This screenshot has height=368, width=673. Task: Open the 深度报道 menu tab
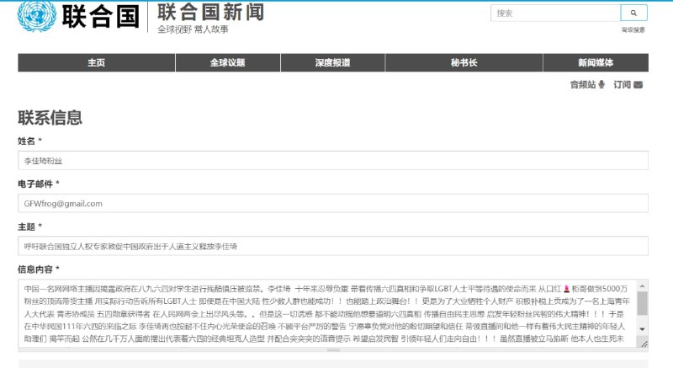[332, 62]
